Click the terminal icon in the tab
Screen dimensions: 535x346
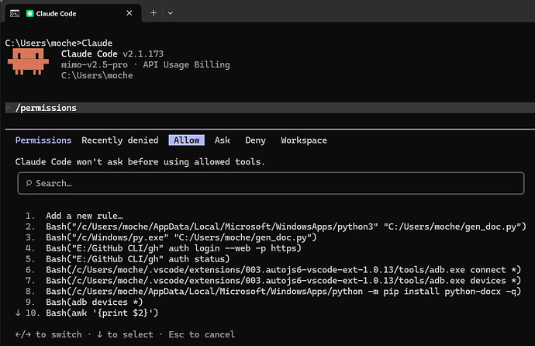[x=15, y=13]
